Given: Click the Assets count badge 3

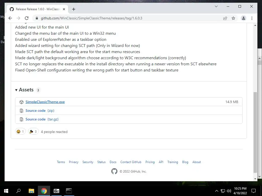Looking at the screenshot, I should coord(38,90).
